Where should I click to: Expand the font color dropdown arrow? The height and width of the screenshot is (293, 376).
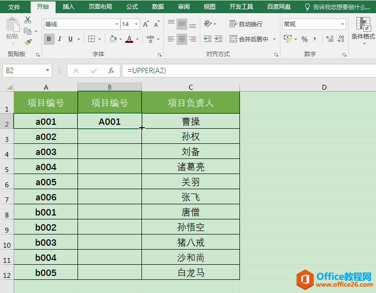pos(137,39)
